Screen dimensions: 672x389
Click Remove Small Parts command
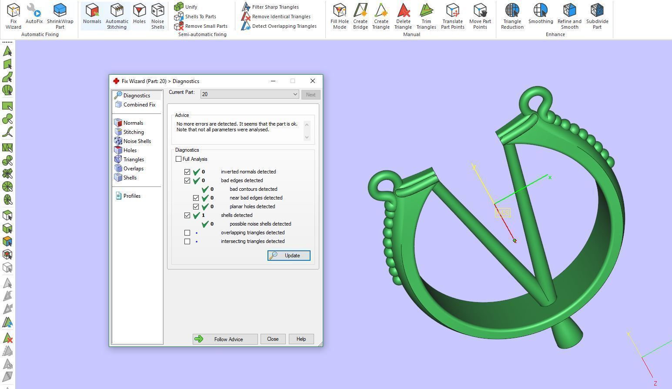[201, 26]
